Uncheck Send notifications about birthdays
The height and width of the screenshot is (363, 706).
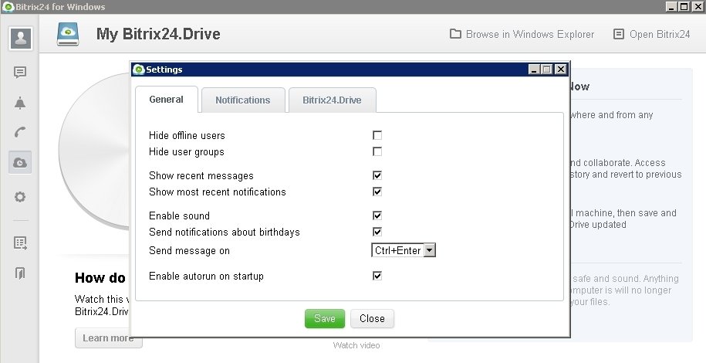click(x=377, y=232)
